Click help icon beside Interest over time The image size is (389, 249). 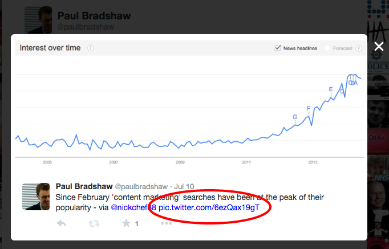click(x=90, y=48)
